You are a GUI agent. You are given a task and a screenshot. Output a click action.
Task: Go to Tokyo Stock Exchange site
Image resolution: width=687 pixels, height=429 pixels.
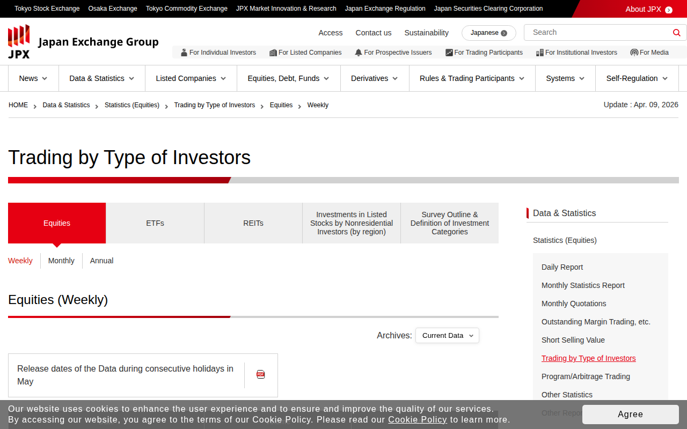click(x=47, y=9)
